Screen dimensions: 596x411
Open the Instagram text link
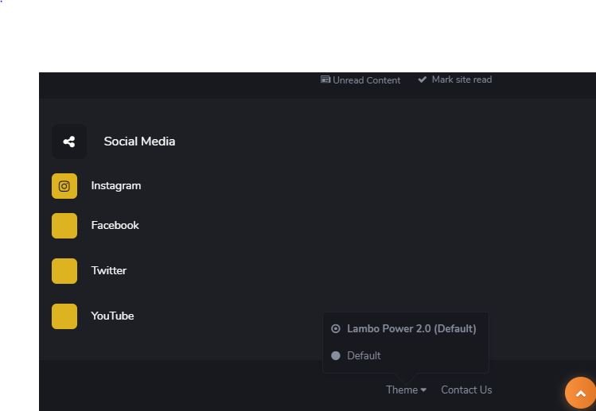point(116,186)
